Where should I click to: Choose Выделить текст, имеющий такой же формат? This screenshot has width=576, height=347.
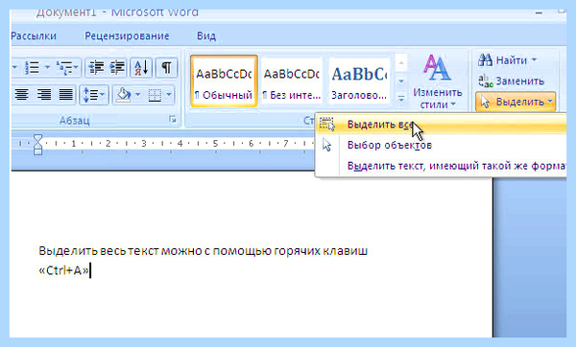(442, 166)
